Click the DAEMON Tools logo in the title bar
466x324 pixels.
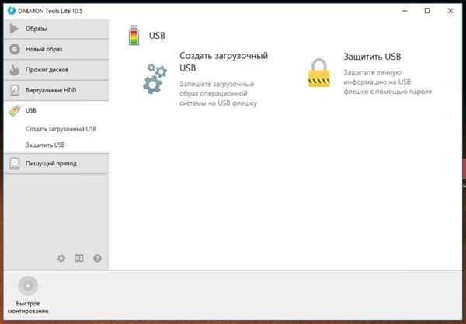(x=12, y=11)
